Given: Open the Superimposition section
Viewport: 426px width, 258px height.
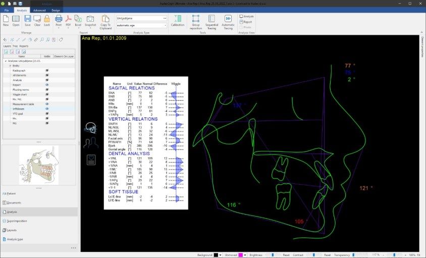Looking at the screenshot, I should (x=17, y=221).
